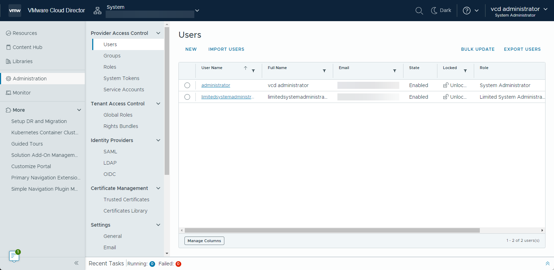Image resolution: width=554 pixels, height=270 pixels.
Task: Open Service Accounts
Action: click(x=124, y=90)
